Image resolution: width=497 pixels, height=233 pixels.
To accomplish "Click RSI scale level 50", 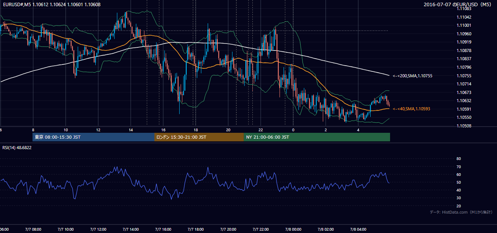I will [458, 182].
